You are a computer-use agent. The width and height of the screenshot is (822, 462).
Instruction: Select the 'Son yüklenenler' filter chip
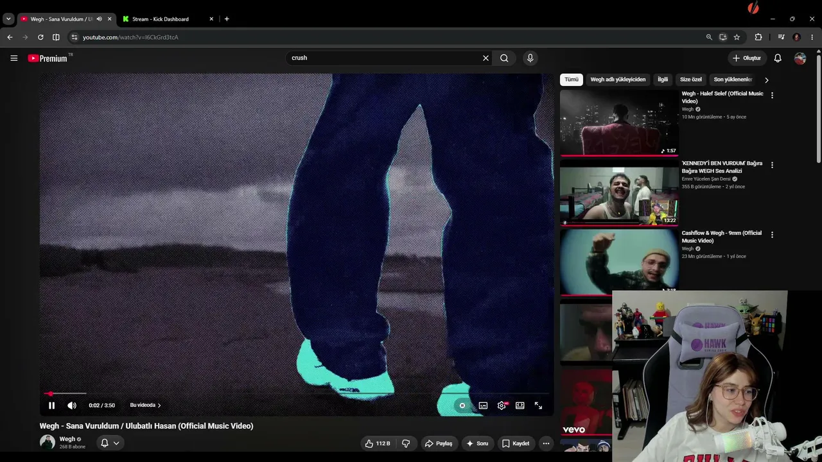(733, 80)
